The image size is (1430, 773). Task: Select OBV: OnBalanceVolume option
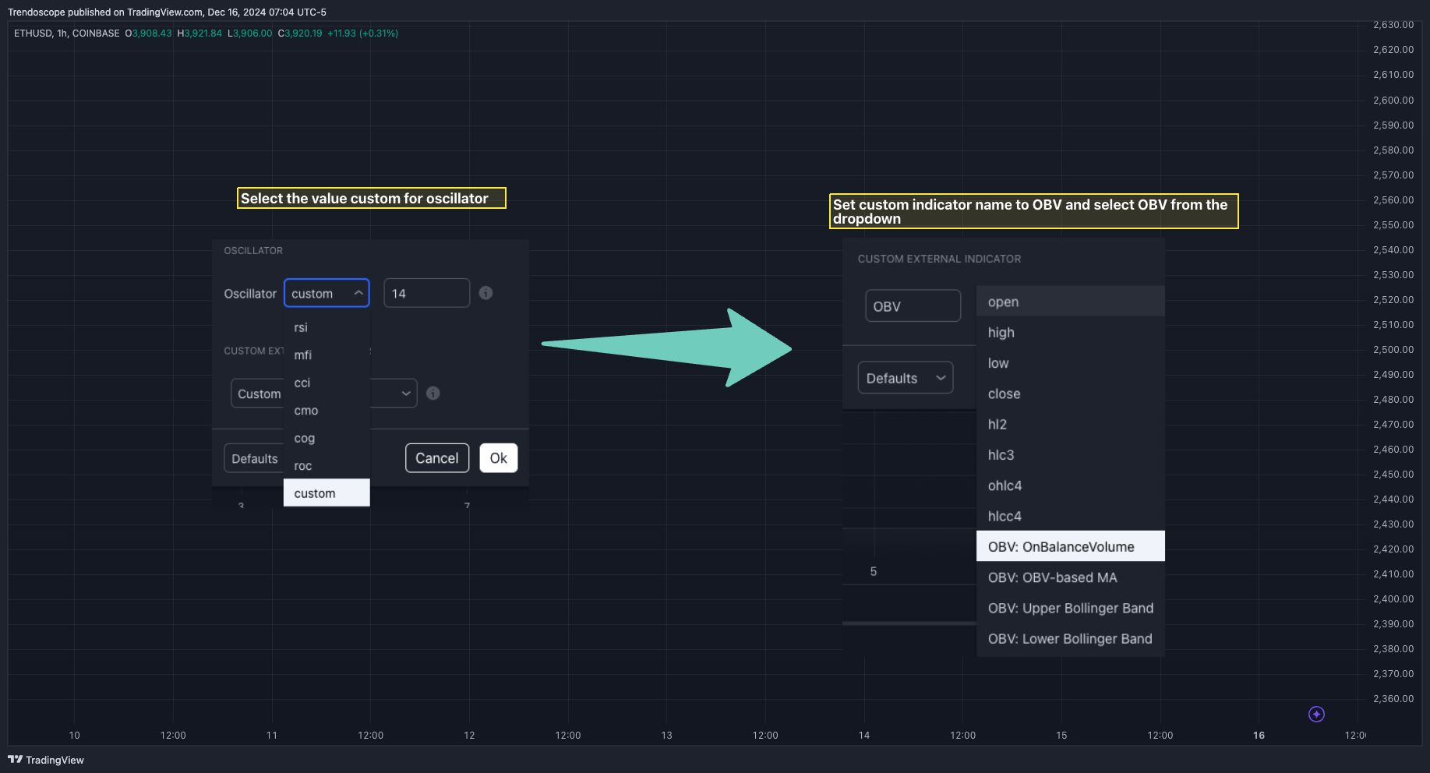coord(1071,546)
